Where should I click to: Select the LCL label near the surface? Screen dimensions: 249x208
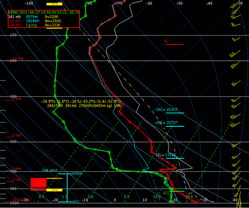(x=166, y=193)
